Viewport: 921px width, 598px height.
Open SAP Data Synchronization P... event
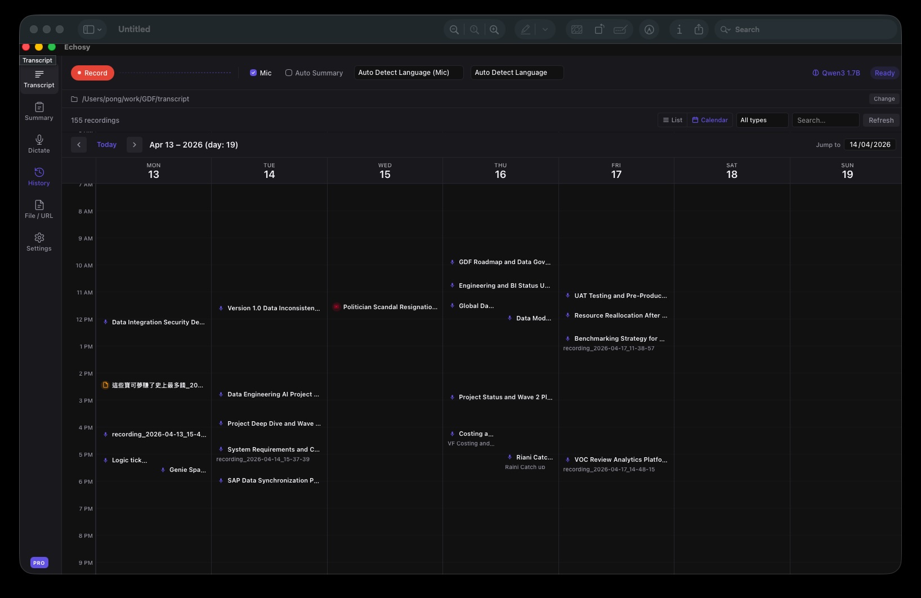[x=269, y=480]
